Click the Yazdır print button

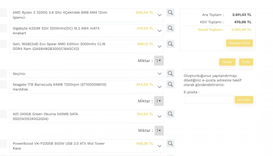point(227,62)
